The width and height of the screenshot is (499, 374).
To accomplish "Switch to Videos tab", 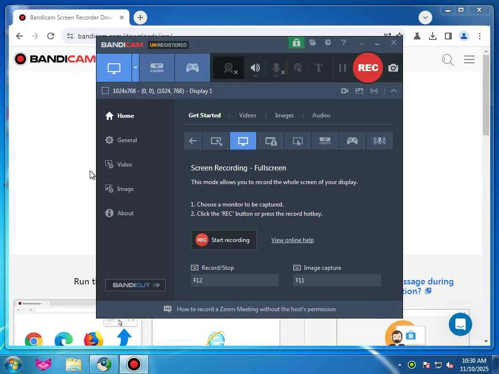I will [x=248, y=115].
